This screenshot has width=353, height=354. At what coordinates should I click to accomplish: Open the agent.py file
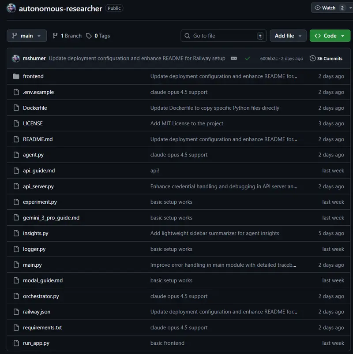pos(34,155)
